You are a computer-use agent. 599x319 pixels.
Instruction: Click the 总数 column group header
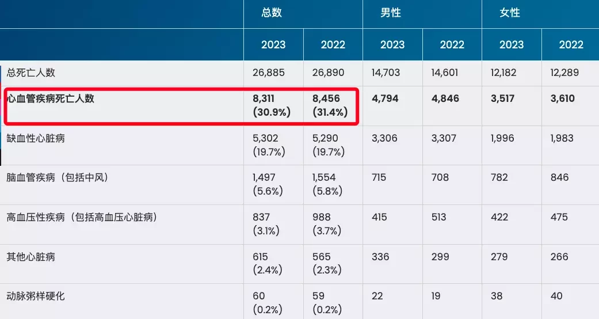pos(272,13)
